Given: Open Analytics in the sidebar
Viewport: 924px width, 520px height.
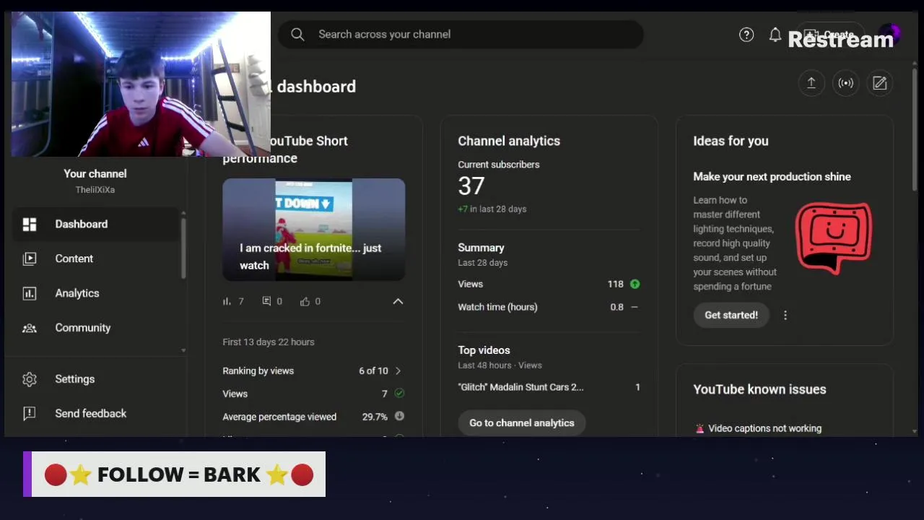Looking at the screenshot, I should (95, 293).
